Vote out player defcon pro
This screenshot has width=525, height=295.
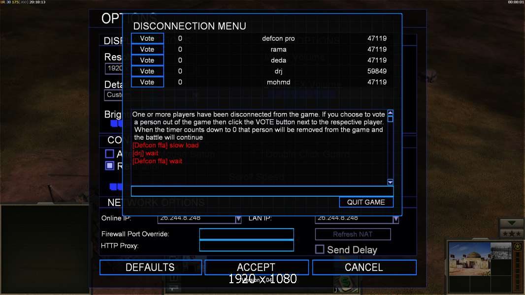point(147,38)
